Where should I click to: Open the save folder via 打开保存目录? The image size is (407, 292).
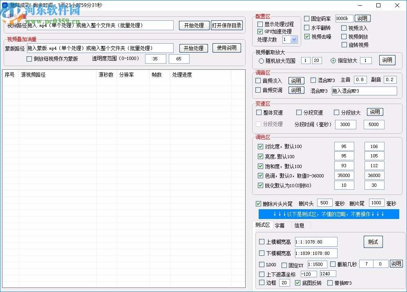[227, 25]
